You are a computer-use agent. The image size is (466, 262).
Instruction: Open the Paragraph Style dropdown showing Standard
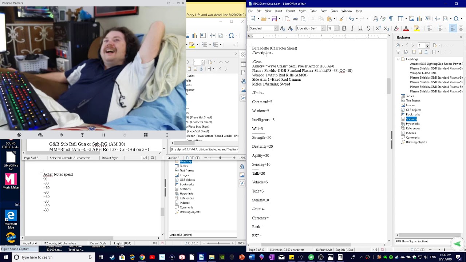pyautogui.click(x=276, y=28)
